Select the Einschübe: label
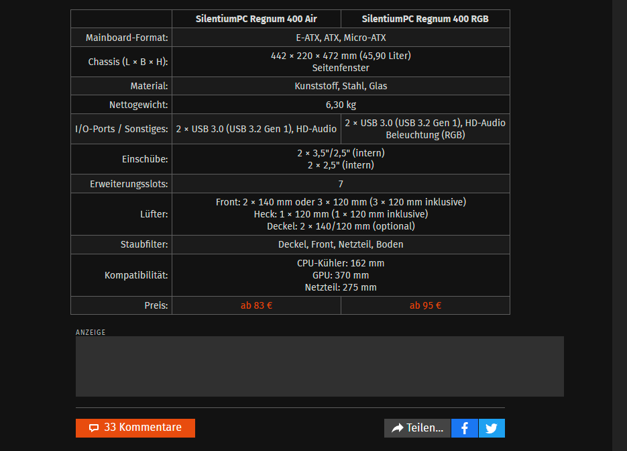Screen dimensions: 627x451 pos(145,159)
